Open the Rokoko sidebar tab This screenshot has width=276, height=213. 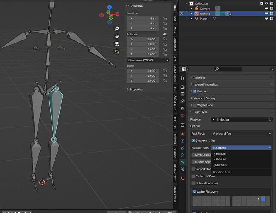(175, 138)
